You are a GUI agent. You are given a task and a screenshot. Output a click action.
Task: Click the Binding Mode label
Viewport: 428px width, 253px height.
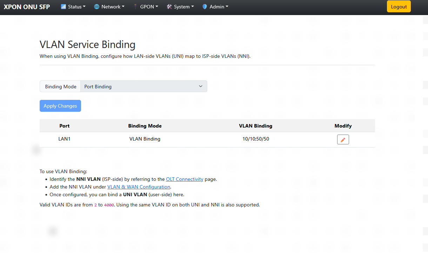pyautogui.click(x=60, y=87)
